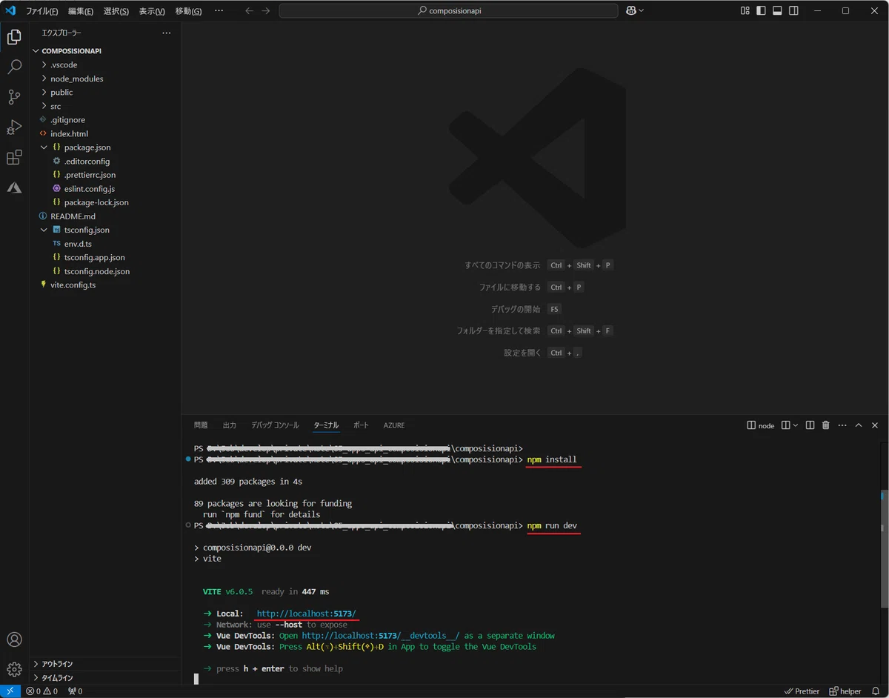889x698 pixels.
Task: Switch to the AZURE panel tab
Action: click(x=394, y=425)
